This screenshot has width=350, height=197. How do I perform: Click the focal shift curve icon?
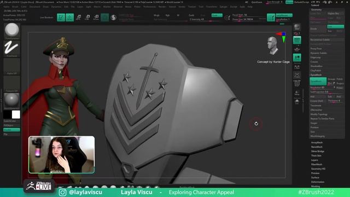(x=227, y=18)
